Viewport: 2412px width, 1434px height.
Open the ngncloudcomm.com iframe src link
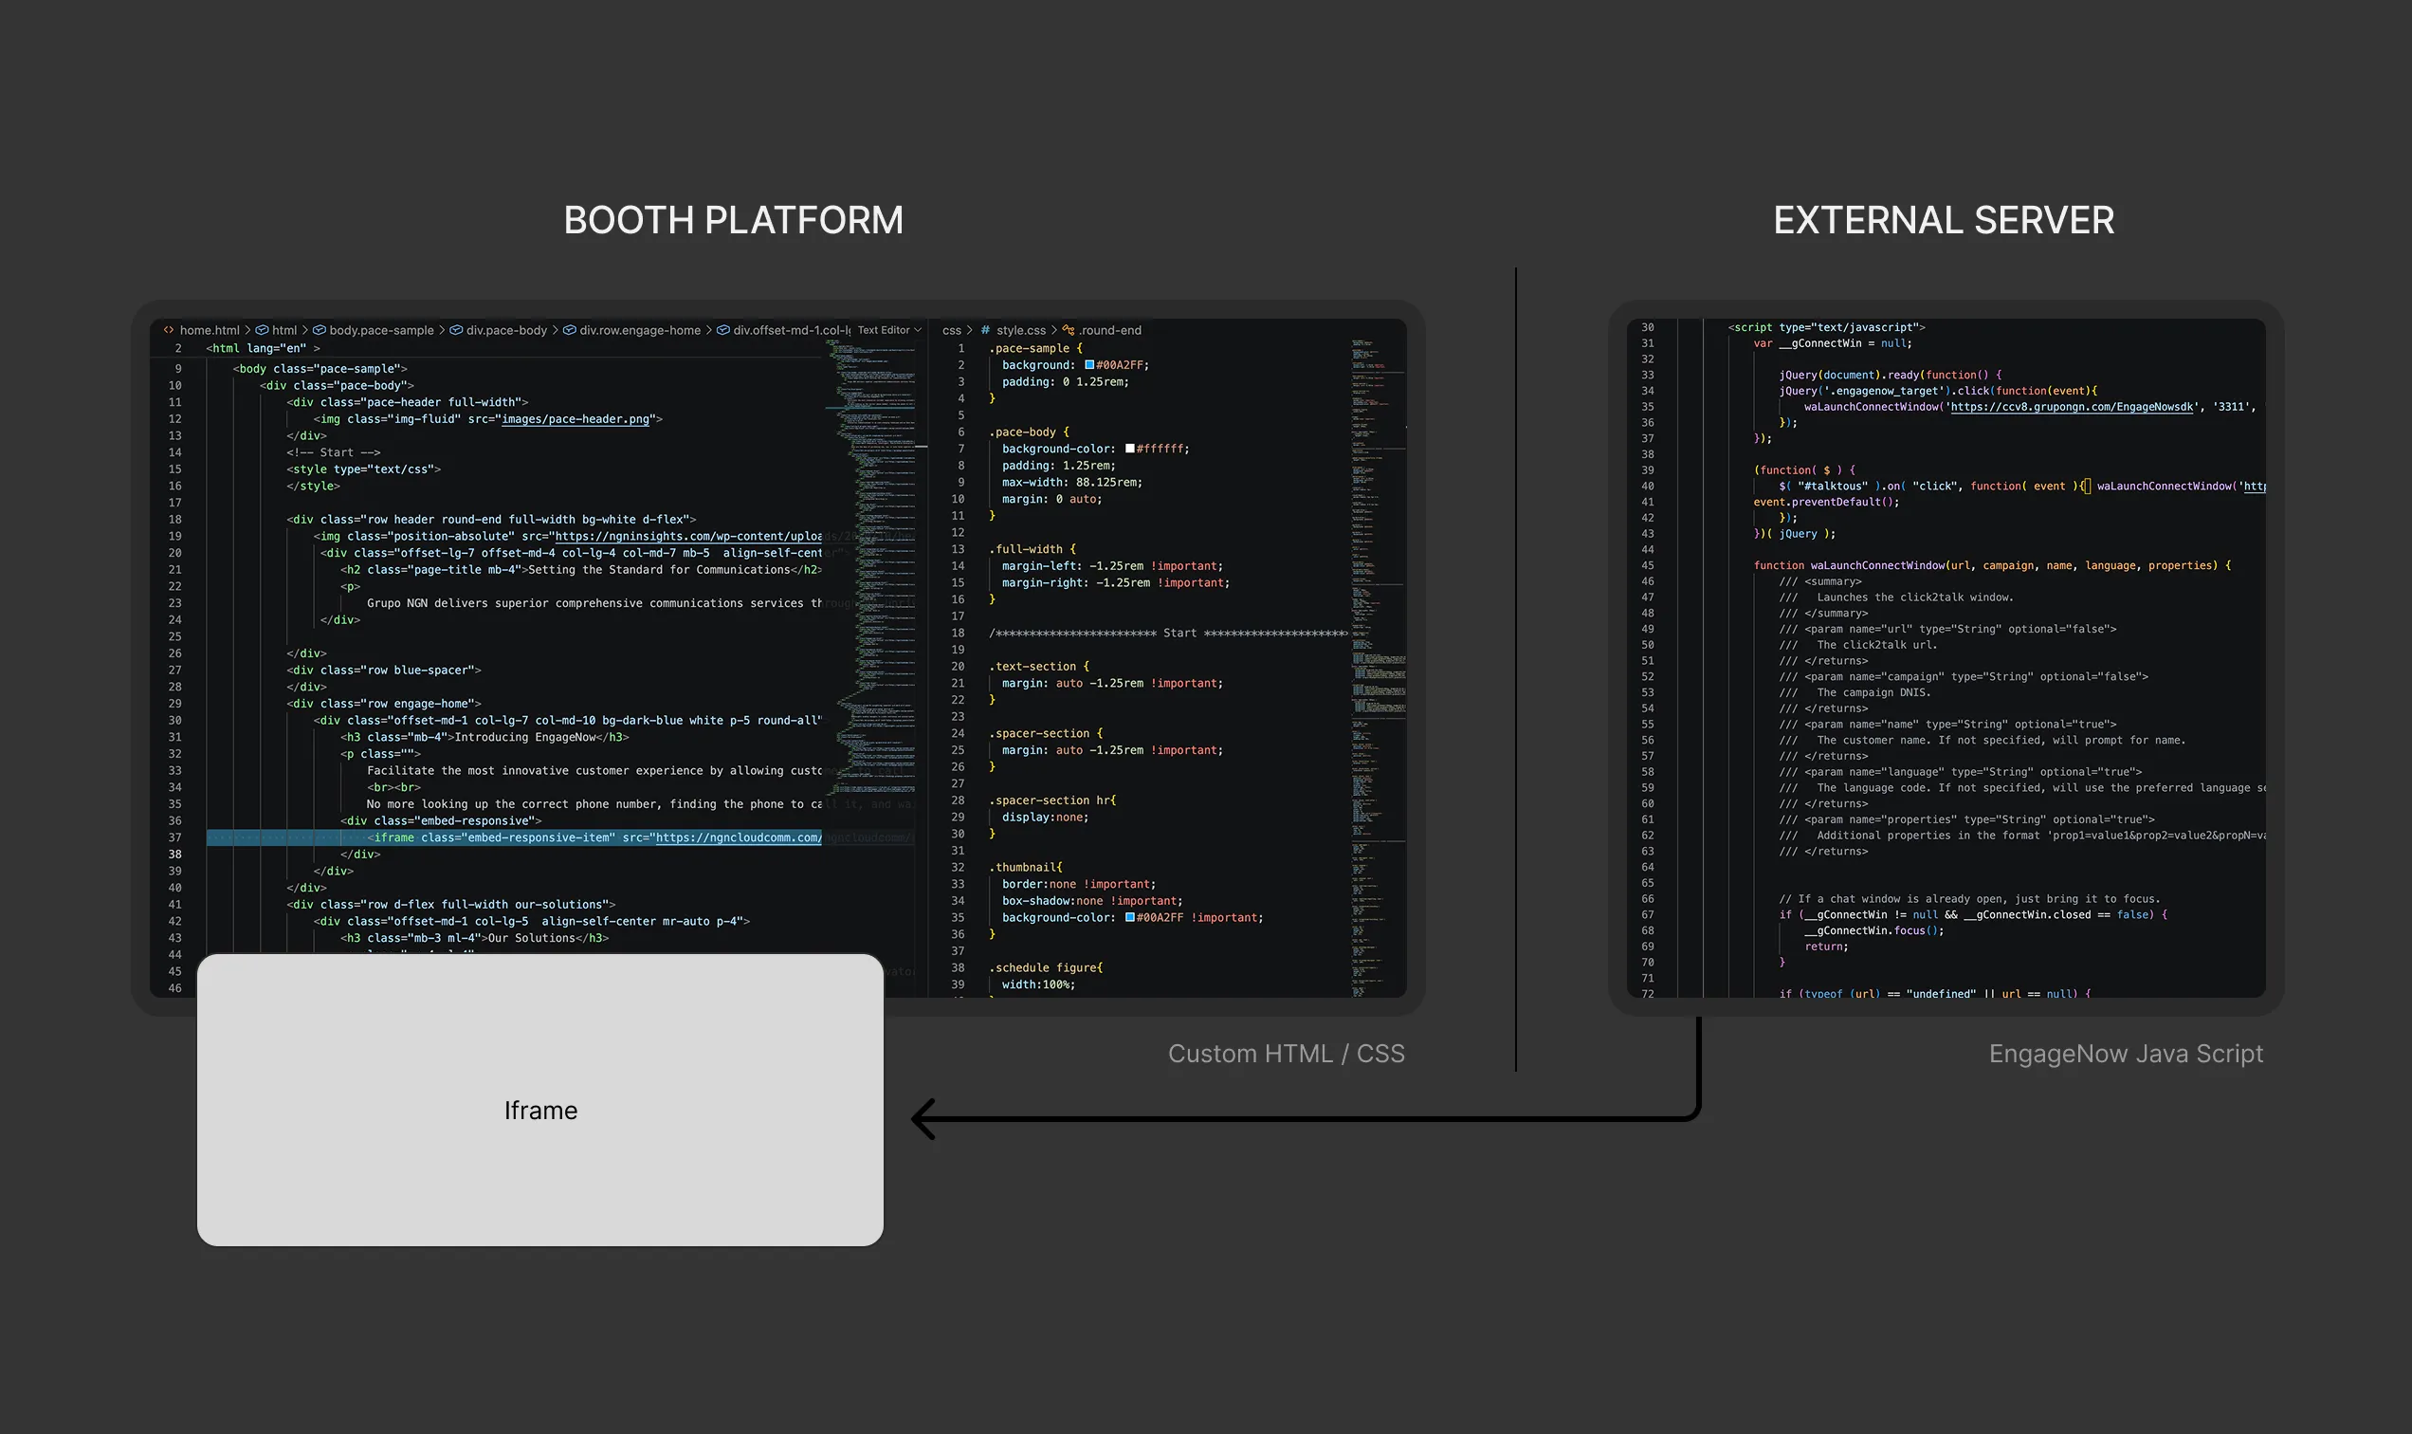click(x=739, y=837)
